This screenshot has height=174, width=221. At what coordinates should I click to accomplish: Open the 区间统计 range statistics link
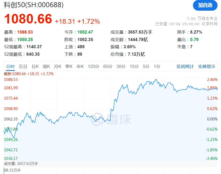coord(185,67)
